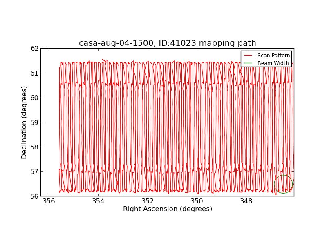The image size is (327, 245).
Task: Click the y-axis tick label 59
Action: [35, 122]
